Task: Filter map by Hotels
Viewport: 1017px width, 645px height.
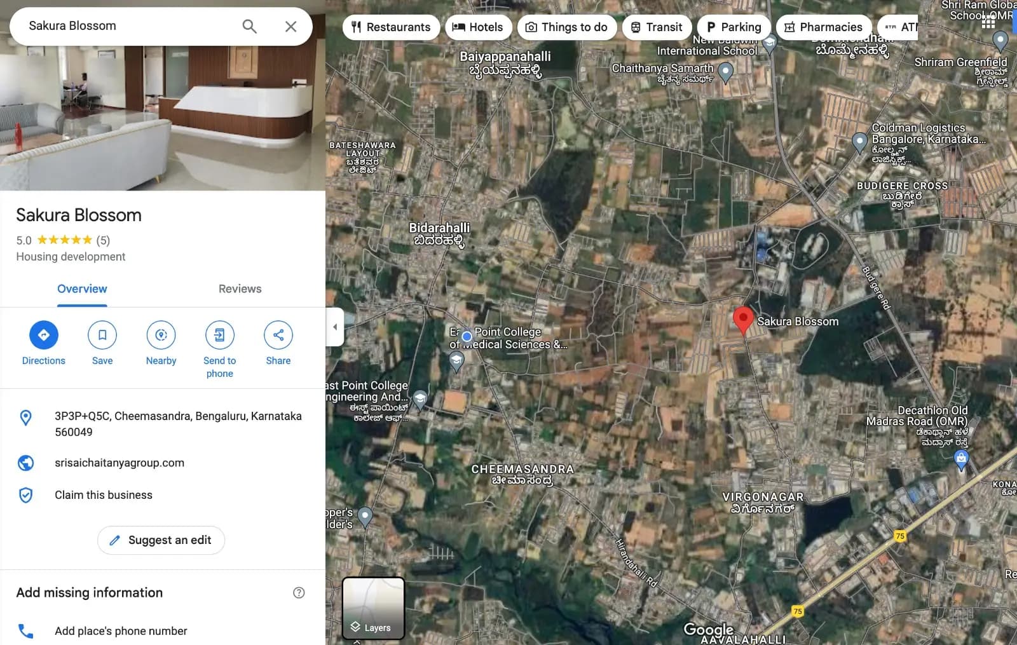Action: [477, 27]
